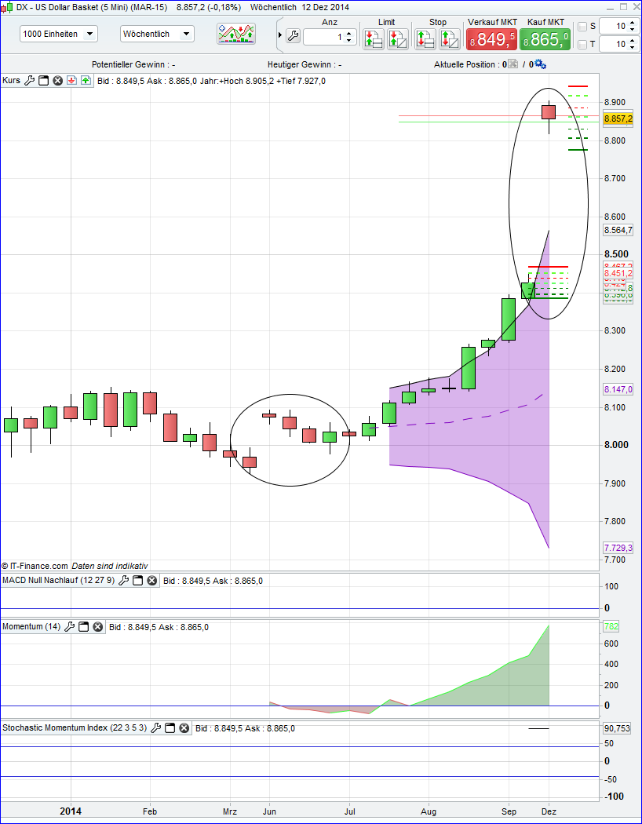Remove the Kurs panel with its X icon
Viewport: 642px width, 824px height.
pyautogui.click(x=58, y=80)
